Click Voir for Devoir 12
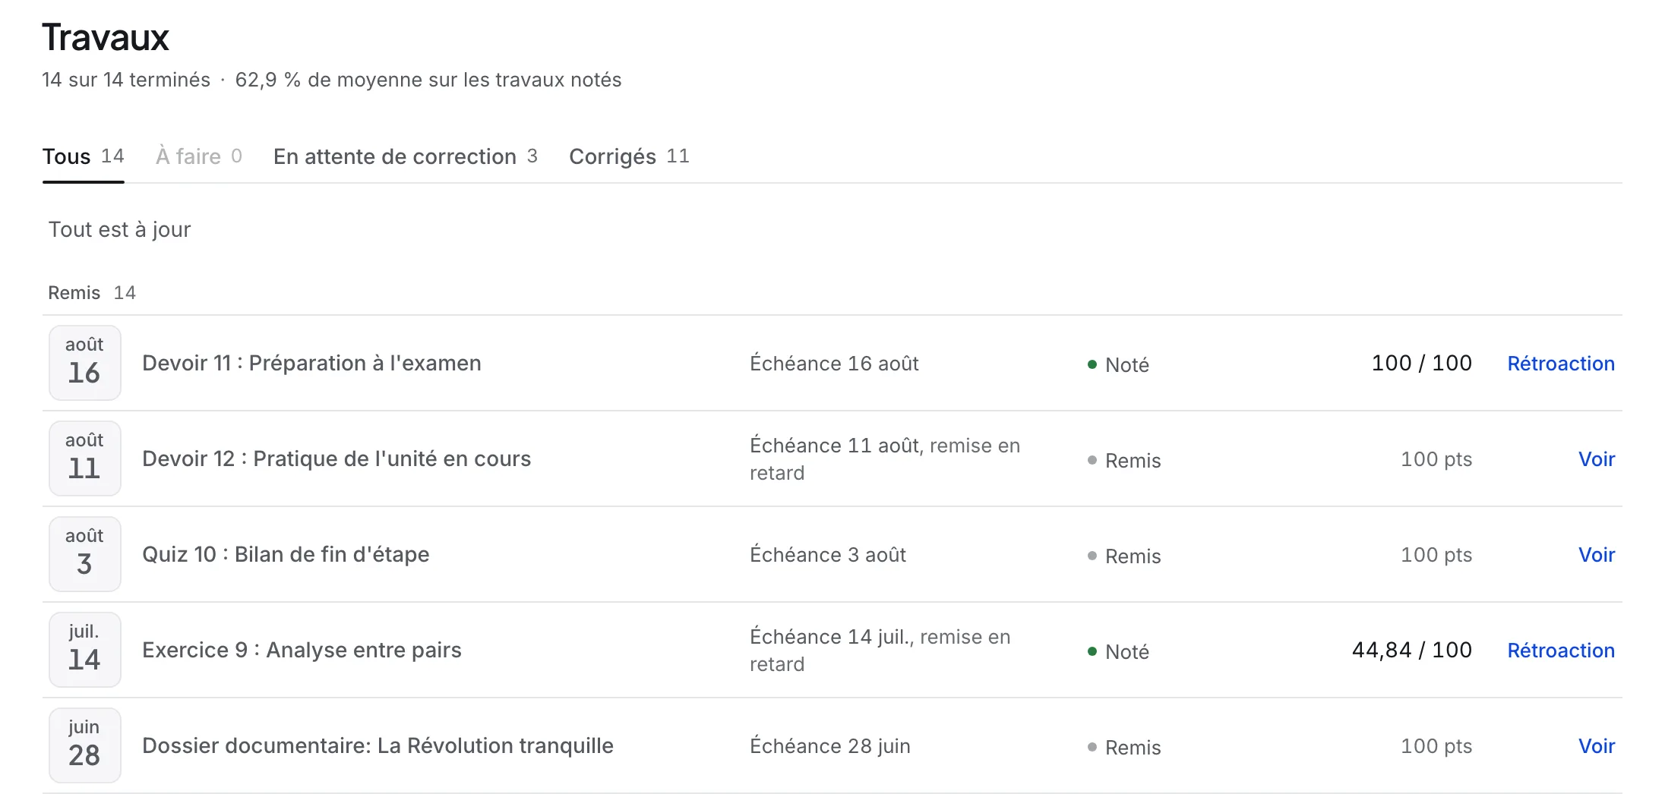The image size is (1665, 794). pos(1597,459)
